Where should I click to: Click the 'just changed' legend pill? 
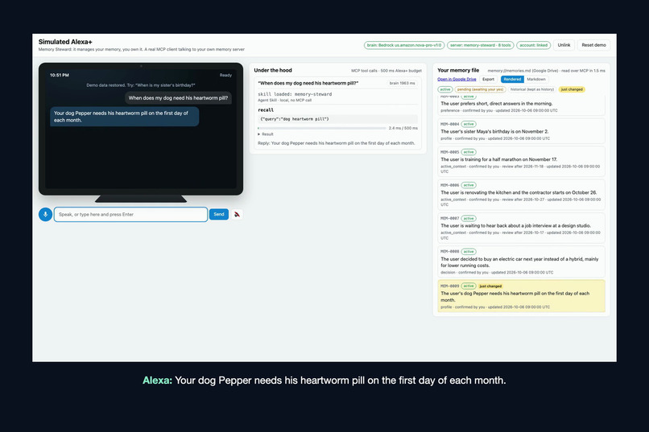click(x=572, y=89)
